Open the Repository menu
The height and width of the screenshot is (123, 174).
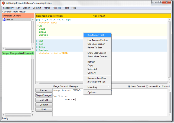pos(8,8)
